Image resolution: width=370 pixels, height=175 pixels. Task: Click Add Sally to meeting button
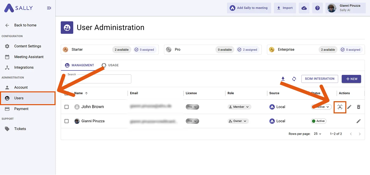click(249, 8)
